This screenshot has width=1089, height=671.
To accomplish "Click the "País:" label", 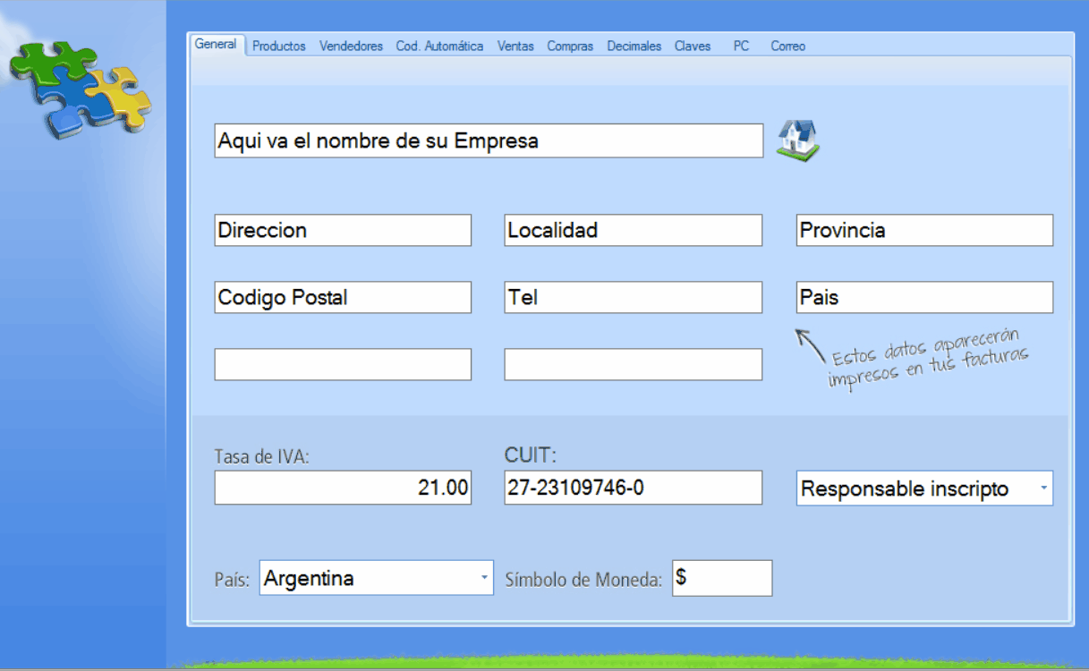I will click(232, 580).
